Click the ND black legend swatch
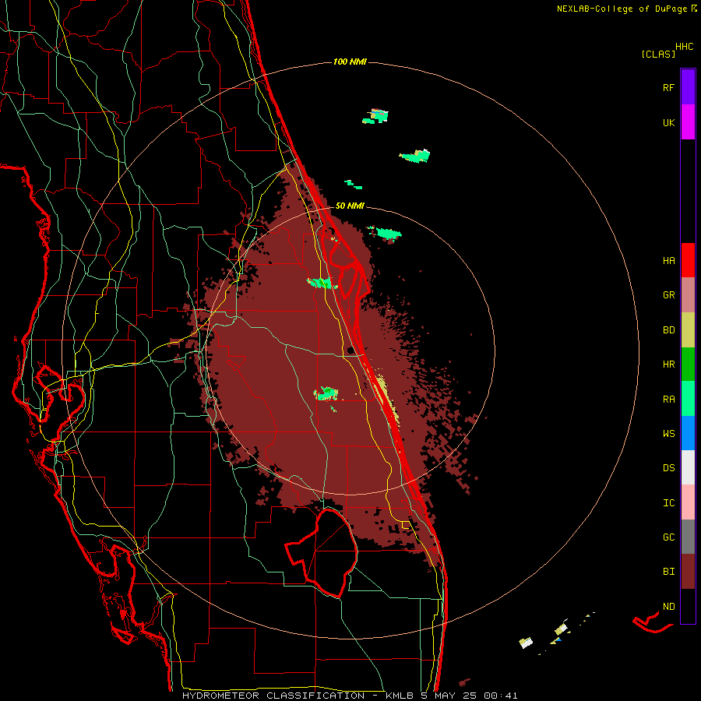The width and height of the screenshot is (701, 701). (x=688, y=606)
